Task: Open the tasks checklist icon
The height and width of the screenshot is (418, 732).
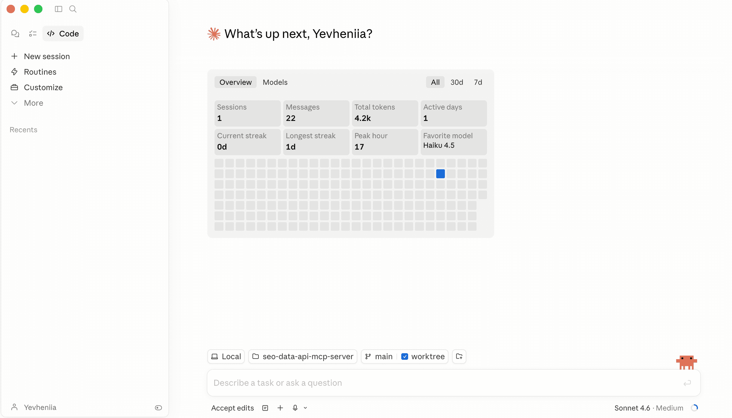Action: click(x=33, y=33)
